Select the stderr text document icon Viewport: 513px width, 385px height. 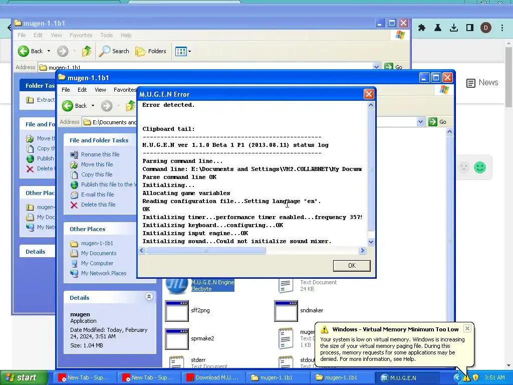click(177, 362)
